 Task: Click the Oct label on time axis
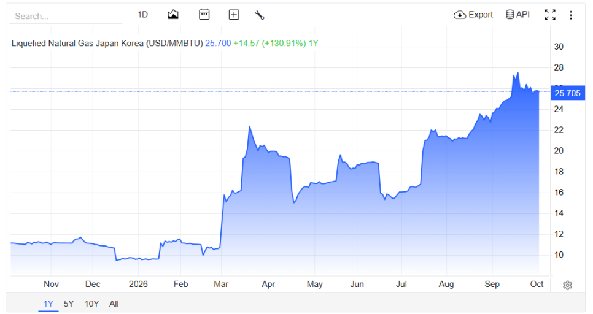click(x=537, y=284)
